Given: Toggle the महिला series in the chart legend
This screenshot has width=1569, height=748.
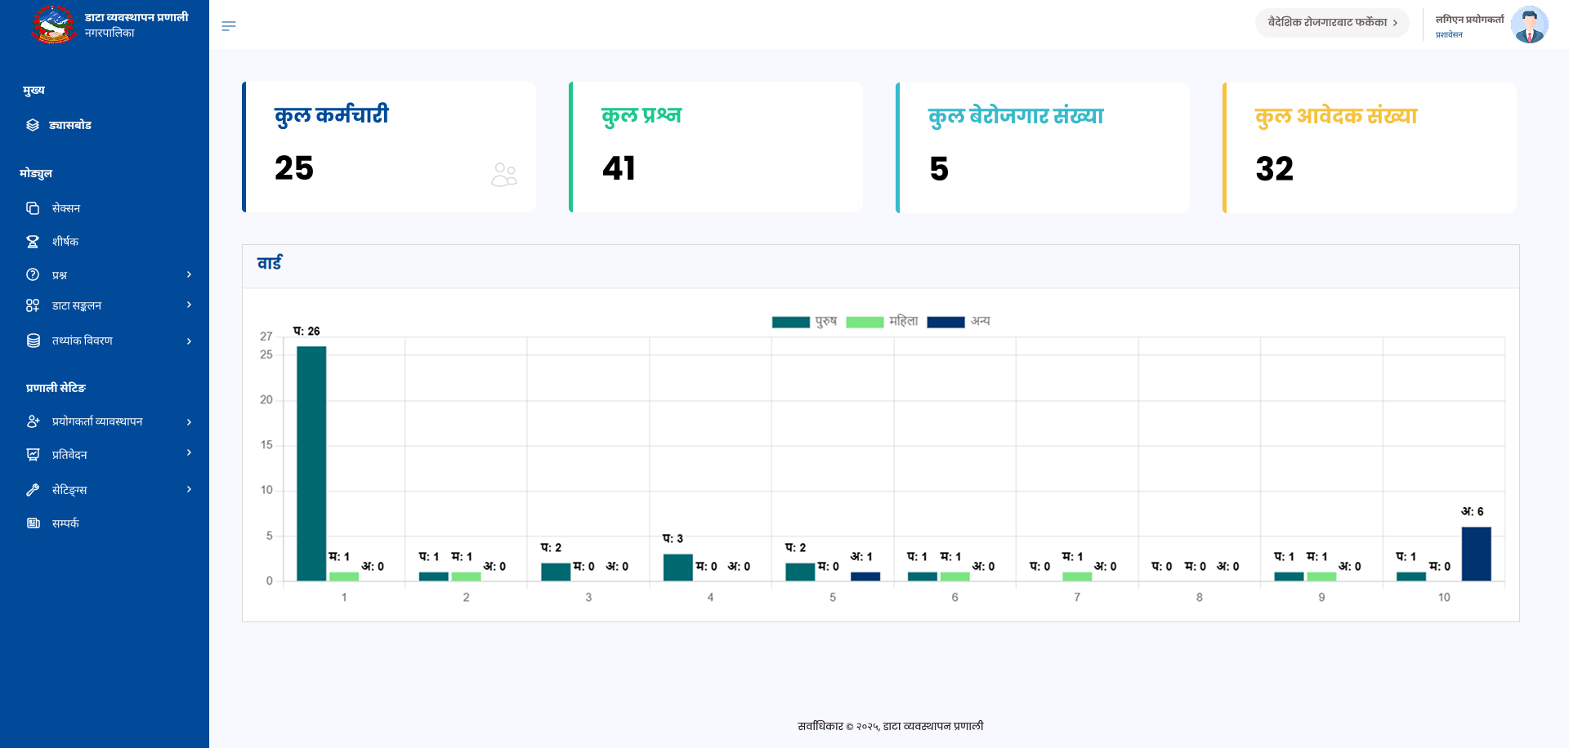Looking at the screenshot, I should (905, 321).
